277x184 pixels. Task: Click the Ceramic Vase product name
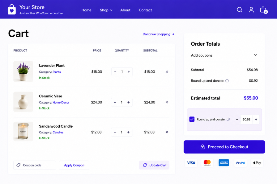click(50, 96)
